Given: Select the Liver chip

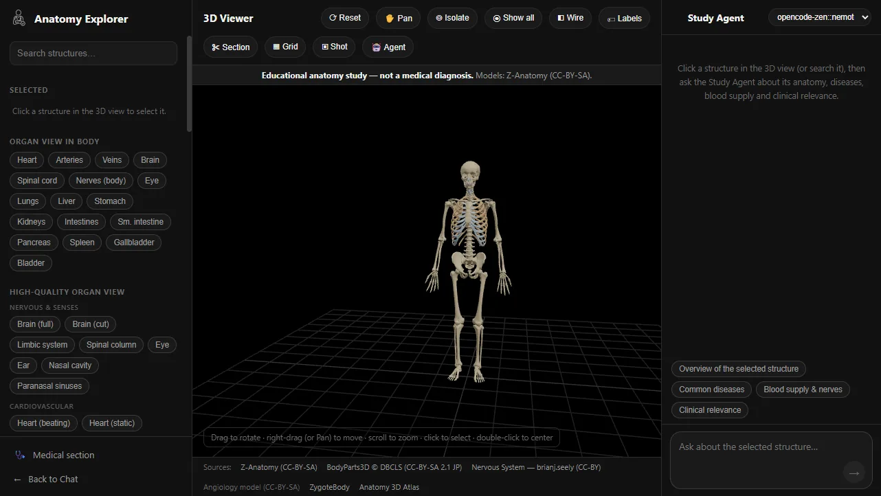Looking at the screenshot, I should 67,201.
